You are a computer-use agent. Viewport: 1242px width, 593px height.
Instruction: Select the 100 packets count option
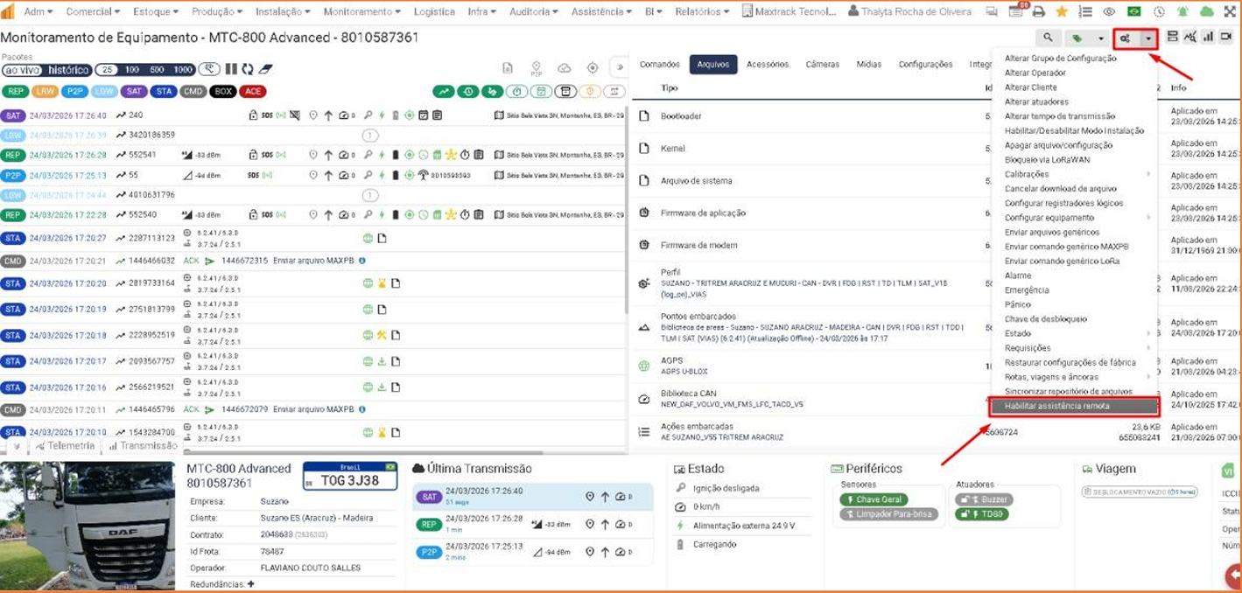tap(132, 70)
